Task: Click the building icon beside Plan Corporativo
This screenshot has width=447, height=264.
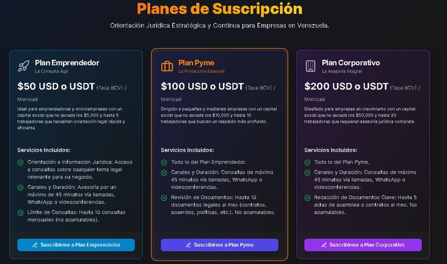Action: click(310, 66)
